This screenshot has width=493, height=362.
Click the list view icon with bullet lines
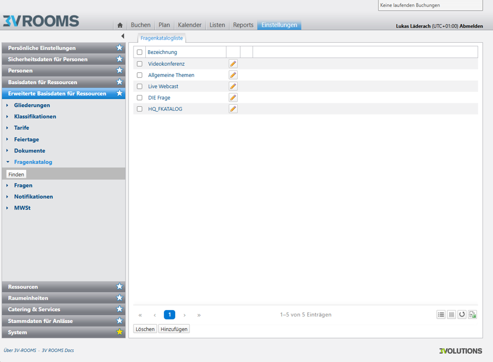point(441,315)
